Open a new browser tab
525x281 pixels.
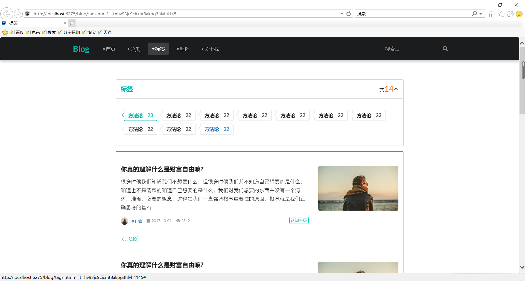tap(72, 23)
